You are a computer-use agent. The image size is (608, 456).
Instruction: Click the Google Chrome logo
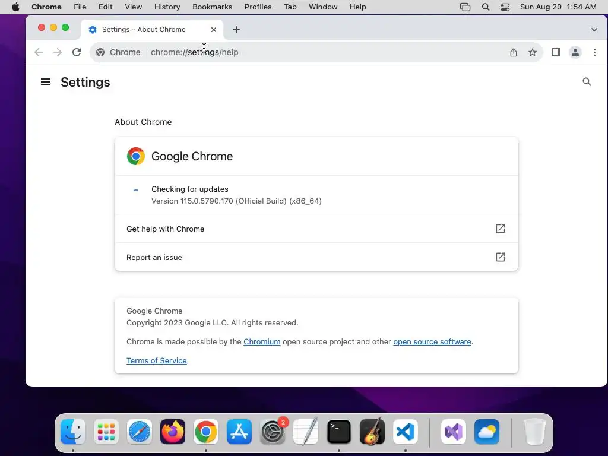click(x=136, y=156)
